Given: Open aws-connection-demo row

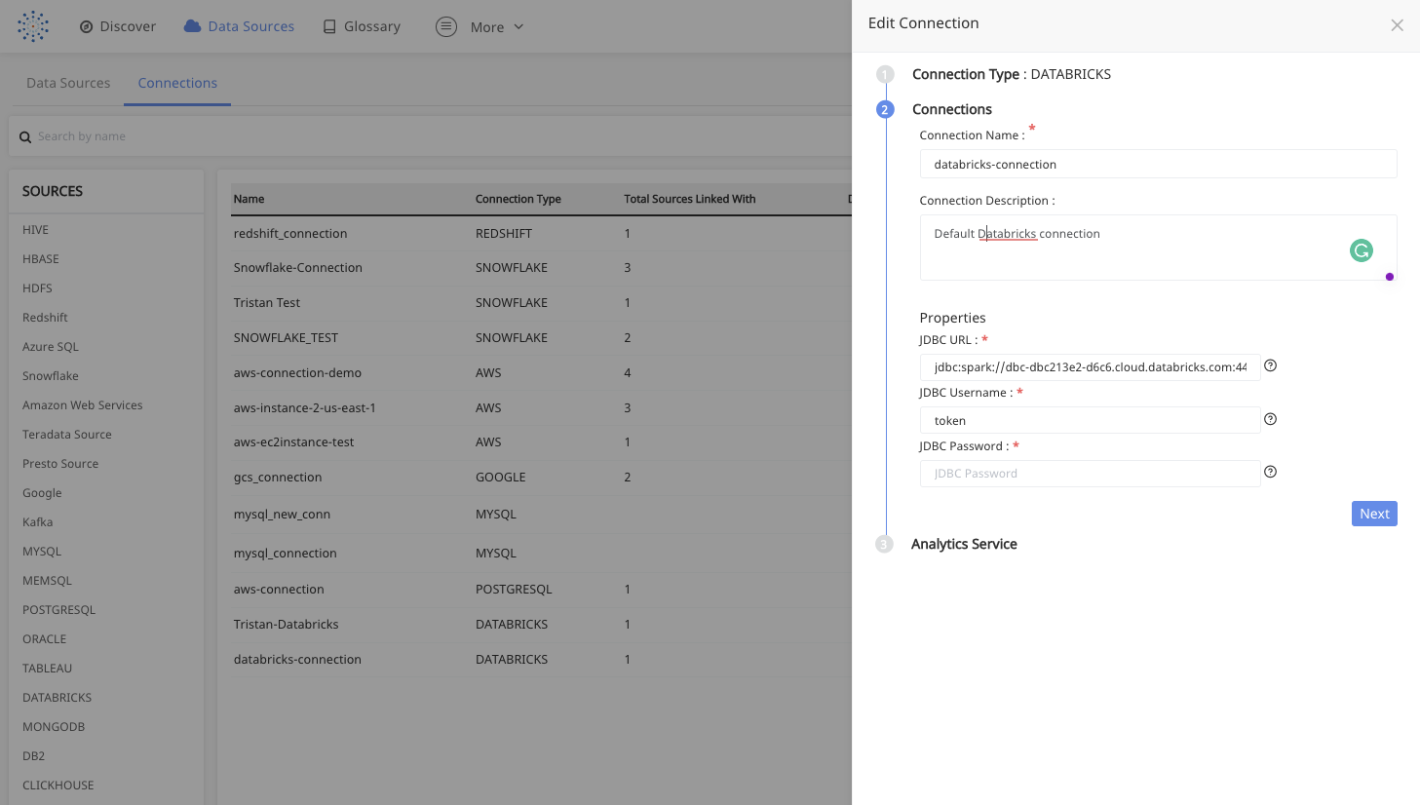Looking at the screenshot, I should 542,373.
